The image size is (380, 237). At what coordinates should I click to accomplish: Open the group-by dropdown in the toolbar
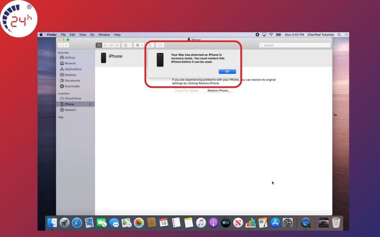(127, 45)
